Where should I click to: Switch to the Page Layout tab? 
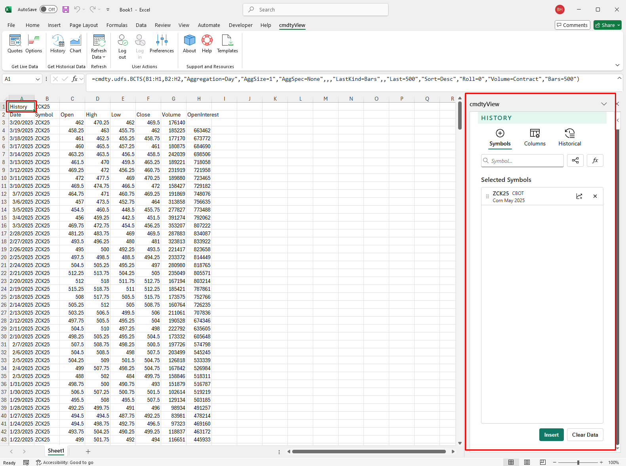84,25
